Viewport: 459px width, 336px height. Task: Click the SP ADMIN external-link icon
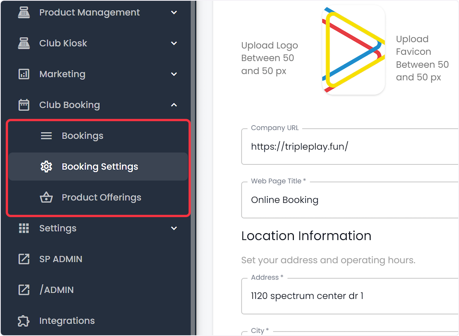[x=24, y=259]
